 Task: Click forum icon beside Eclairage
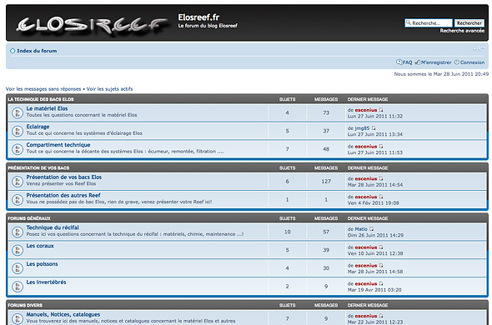[x=18, y=131]
